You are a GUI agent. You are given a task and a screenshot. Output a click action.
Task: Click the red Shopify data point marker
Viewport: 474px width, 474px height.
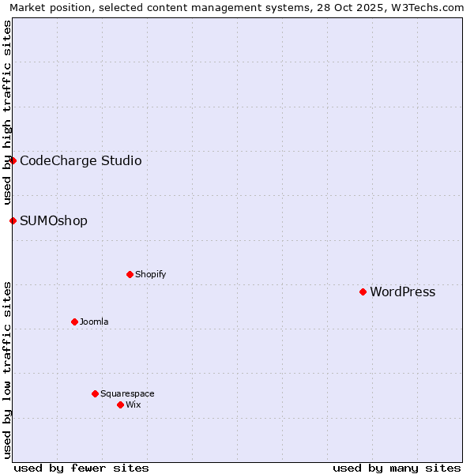(130, 274)
